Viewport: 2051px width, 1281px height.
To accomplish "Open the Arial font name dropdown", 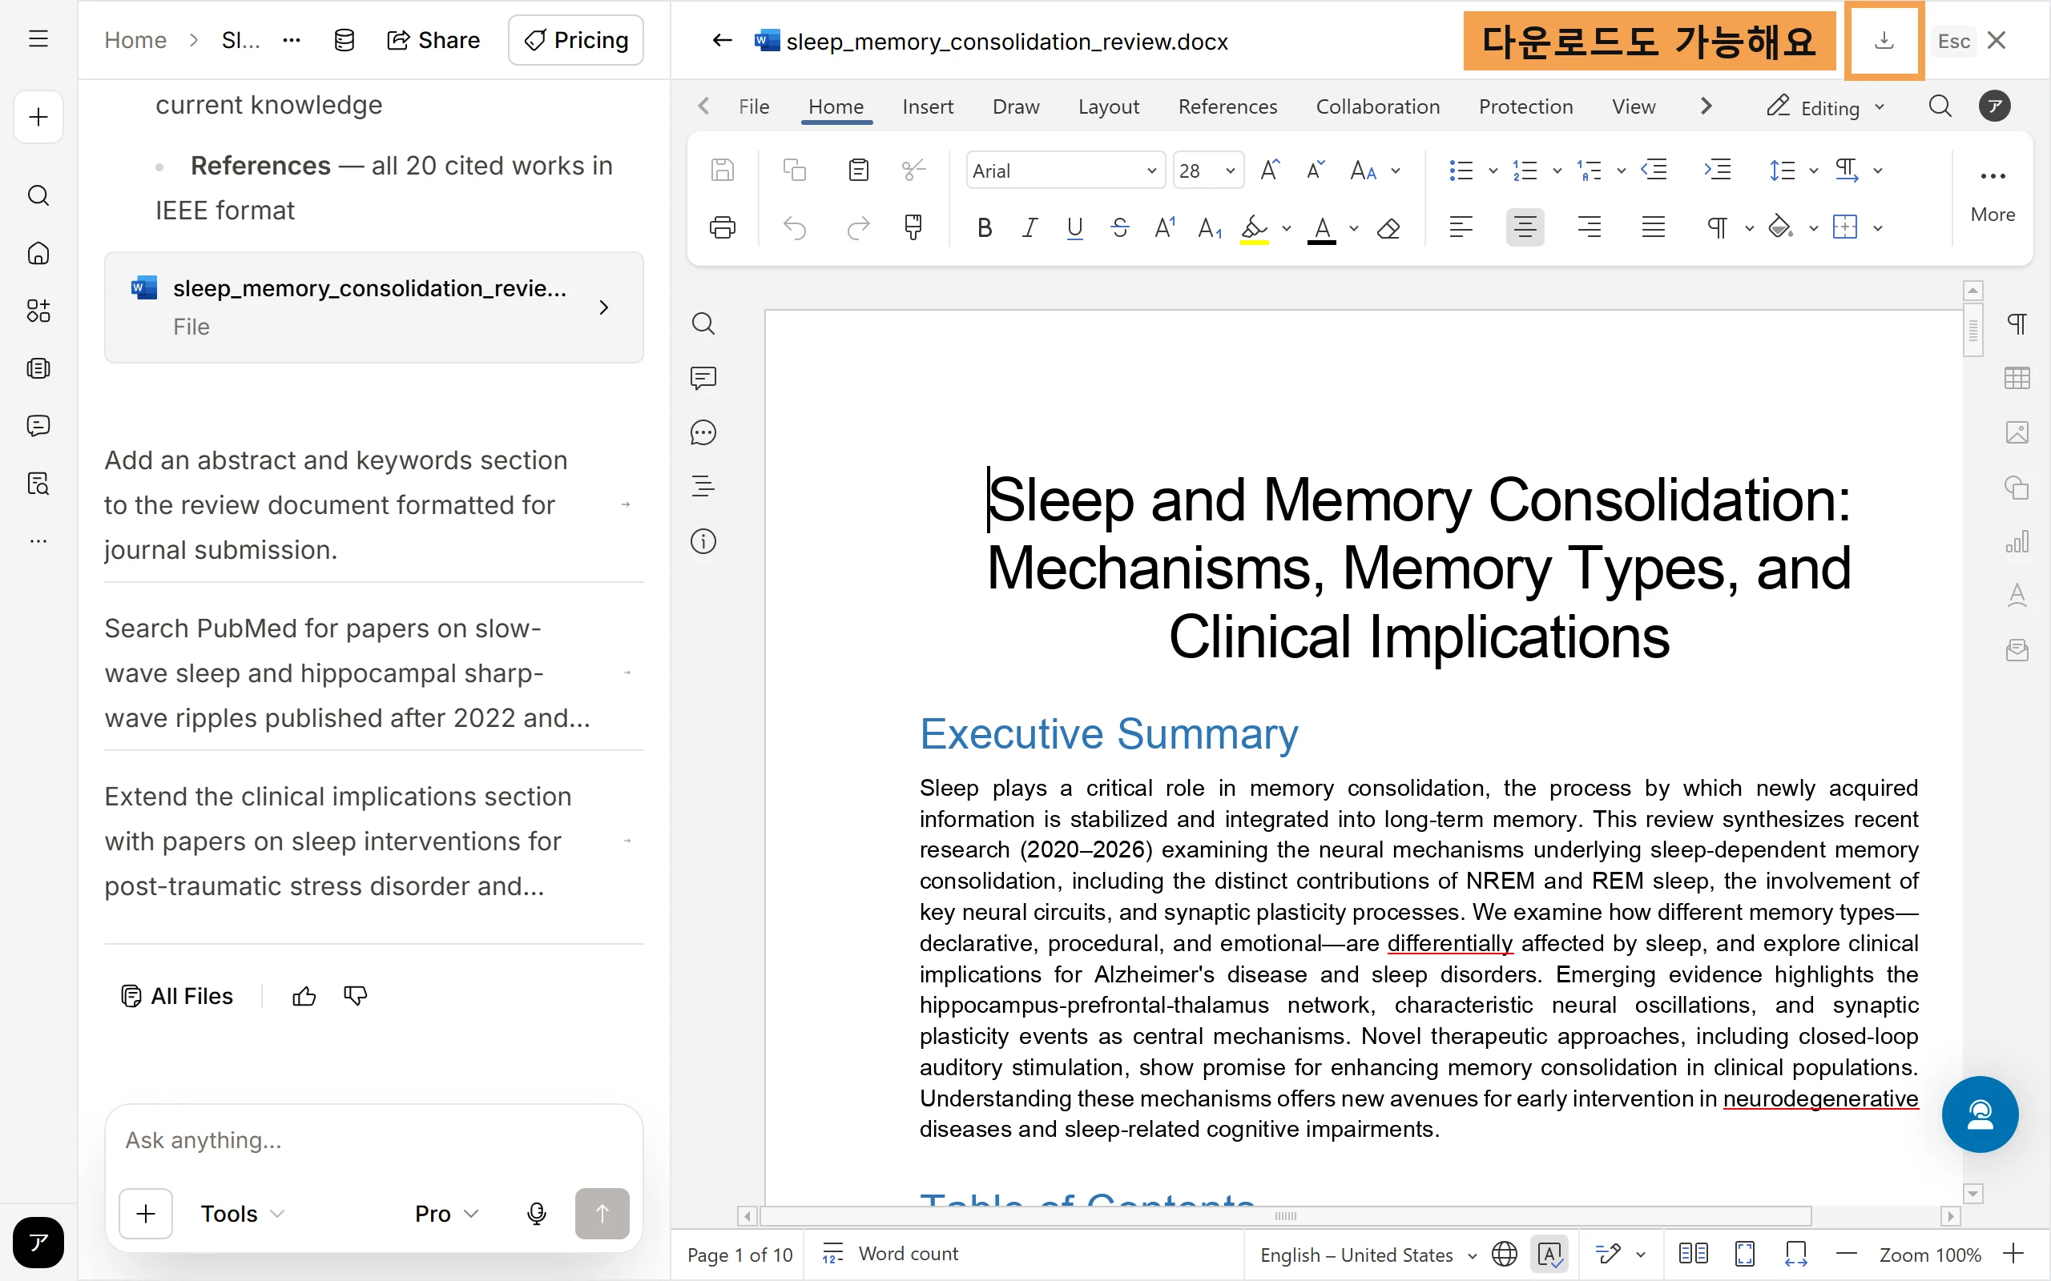I will pos(1065,171).
